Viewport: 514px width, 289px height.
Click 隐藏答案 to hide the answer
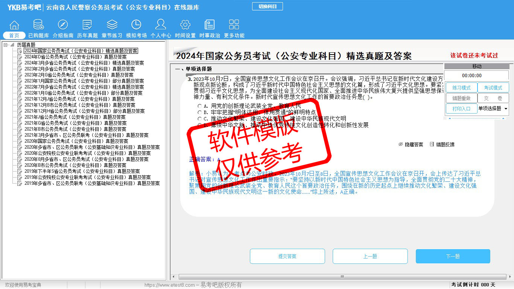click(x=411, y=144)
